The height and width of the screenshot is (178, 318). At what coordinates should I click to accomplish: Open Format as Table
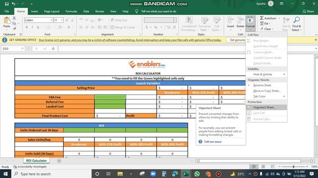pos(204,24)
